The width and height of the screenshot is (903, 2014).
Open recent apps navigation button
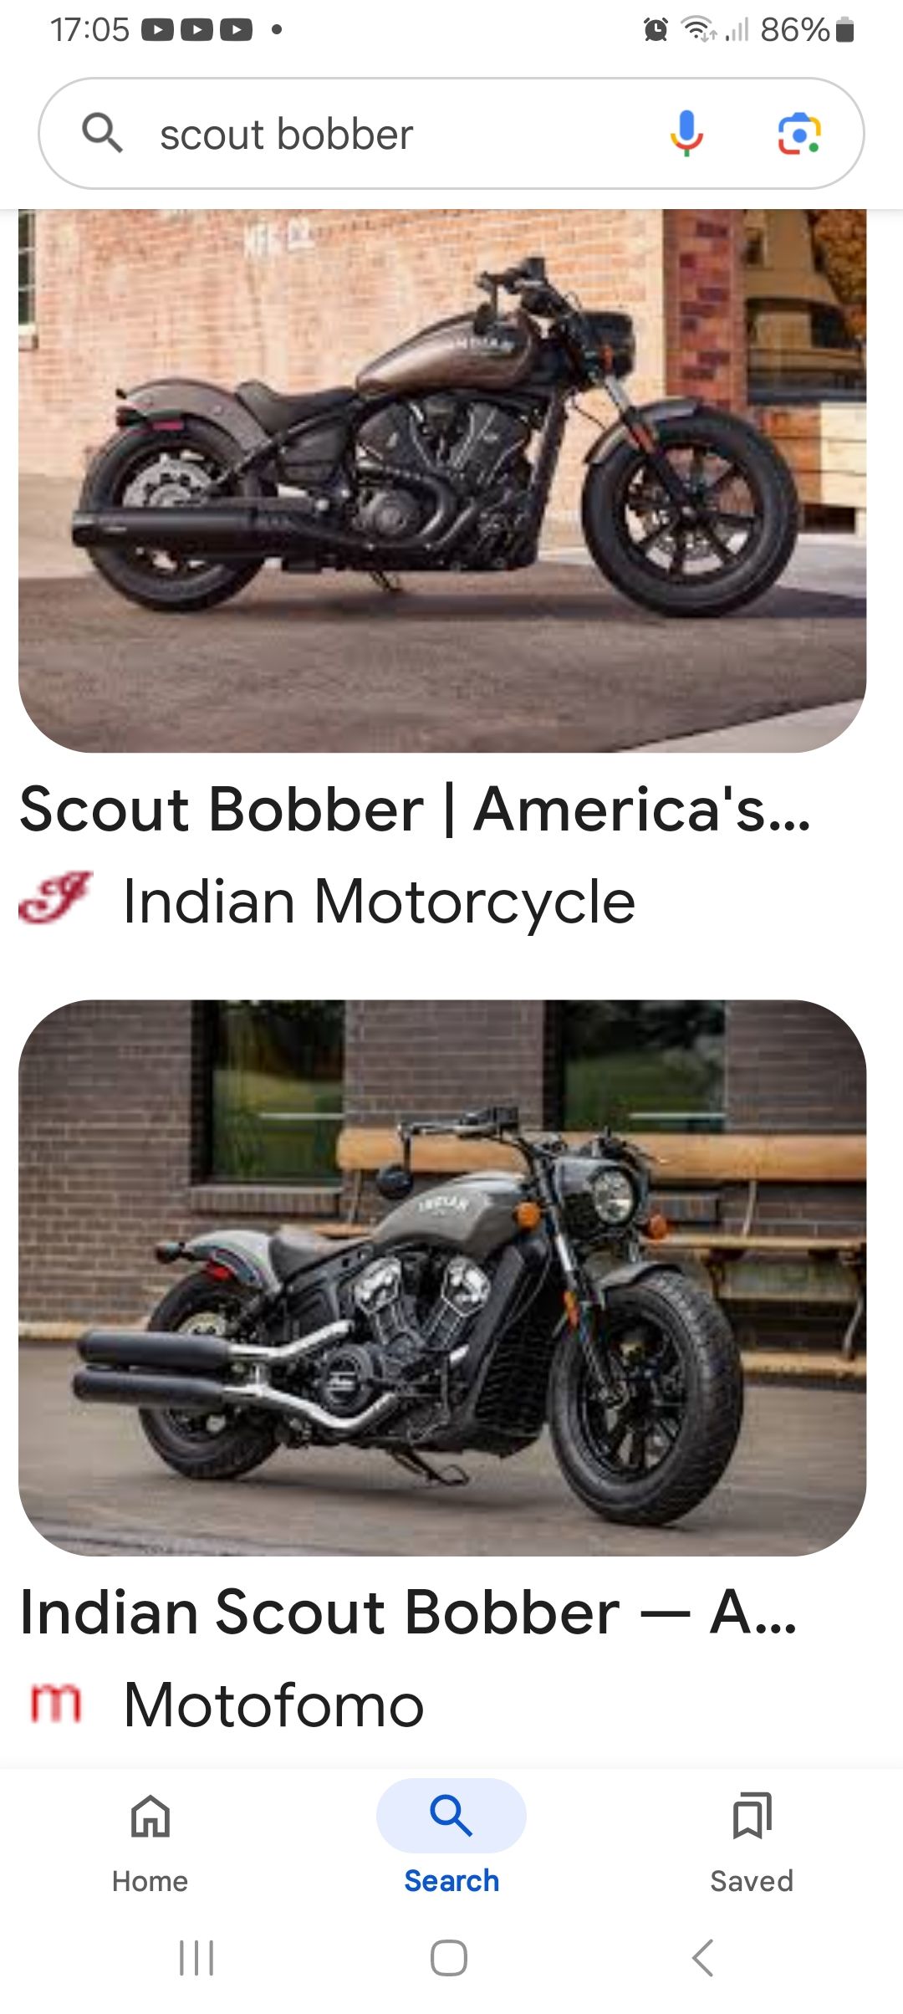click(x=196, y=1958)
